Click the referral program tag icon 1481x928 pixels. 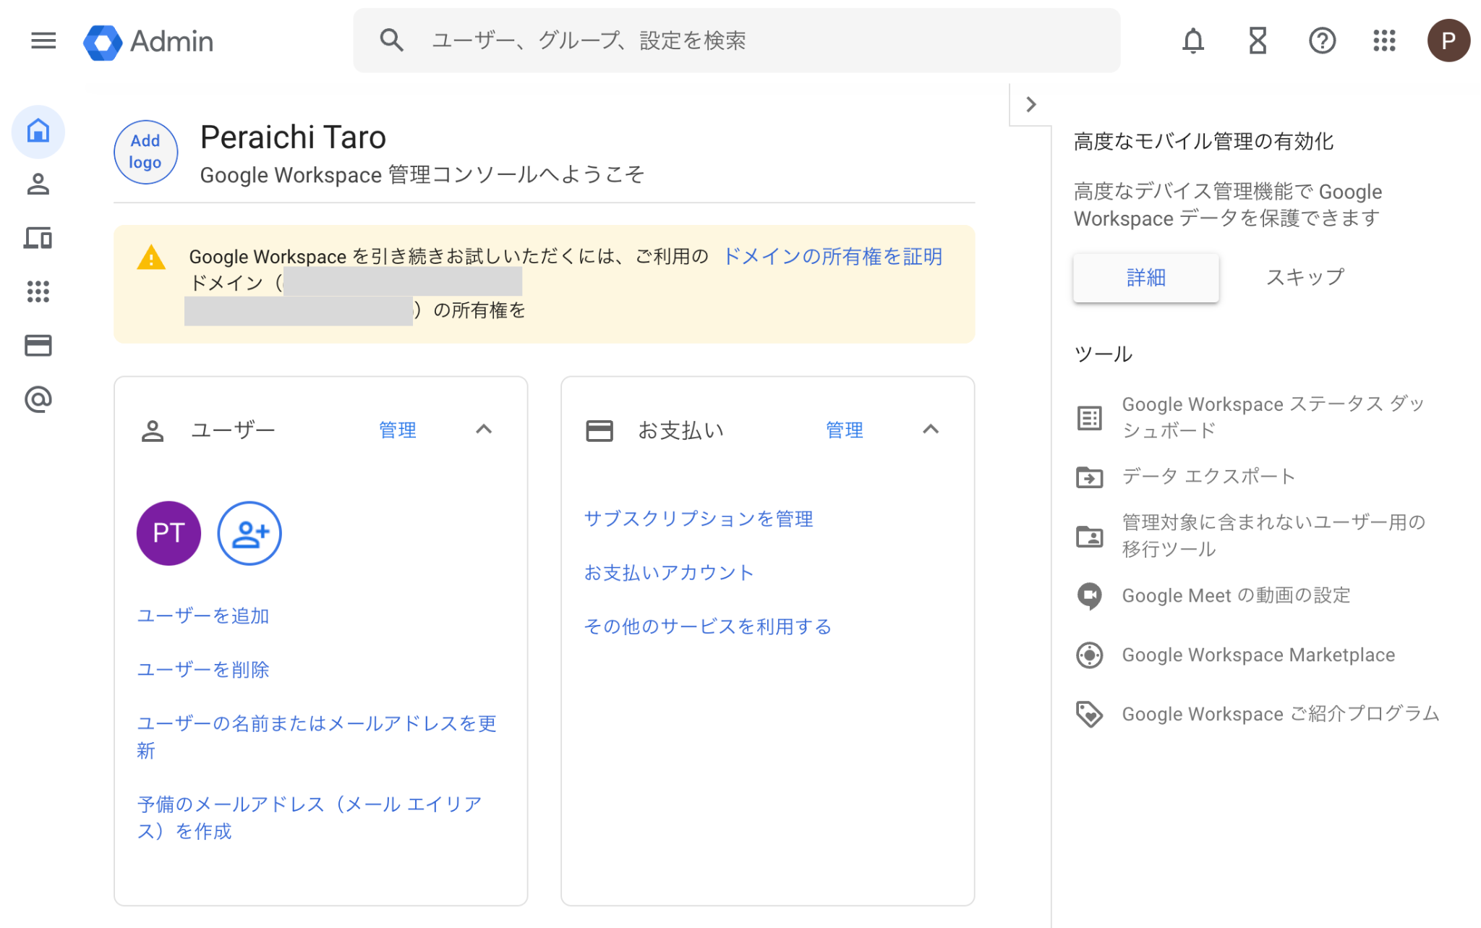point(1089,714)
